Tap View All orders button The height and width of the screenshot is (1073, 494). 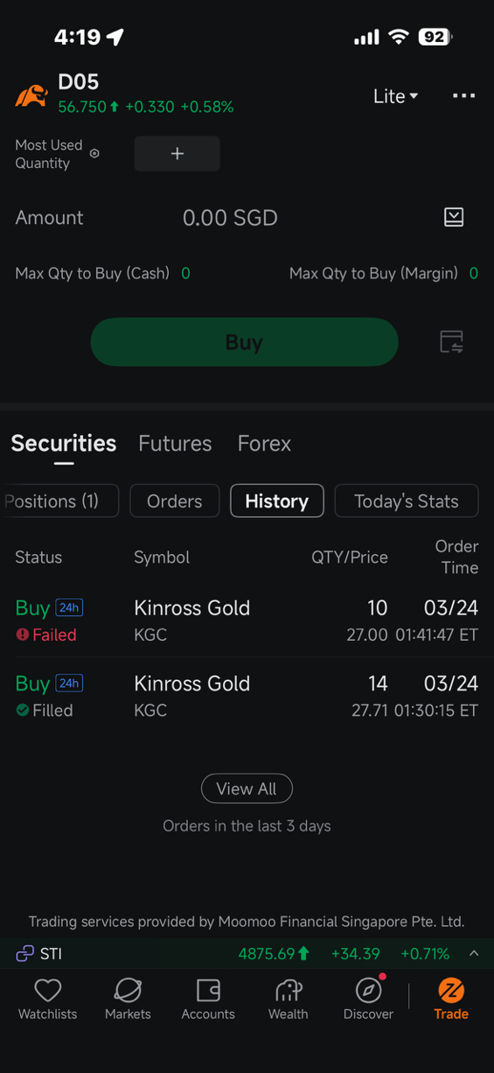[247, 789]
